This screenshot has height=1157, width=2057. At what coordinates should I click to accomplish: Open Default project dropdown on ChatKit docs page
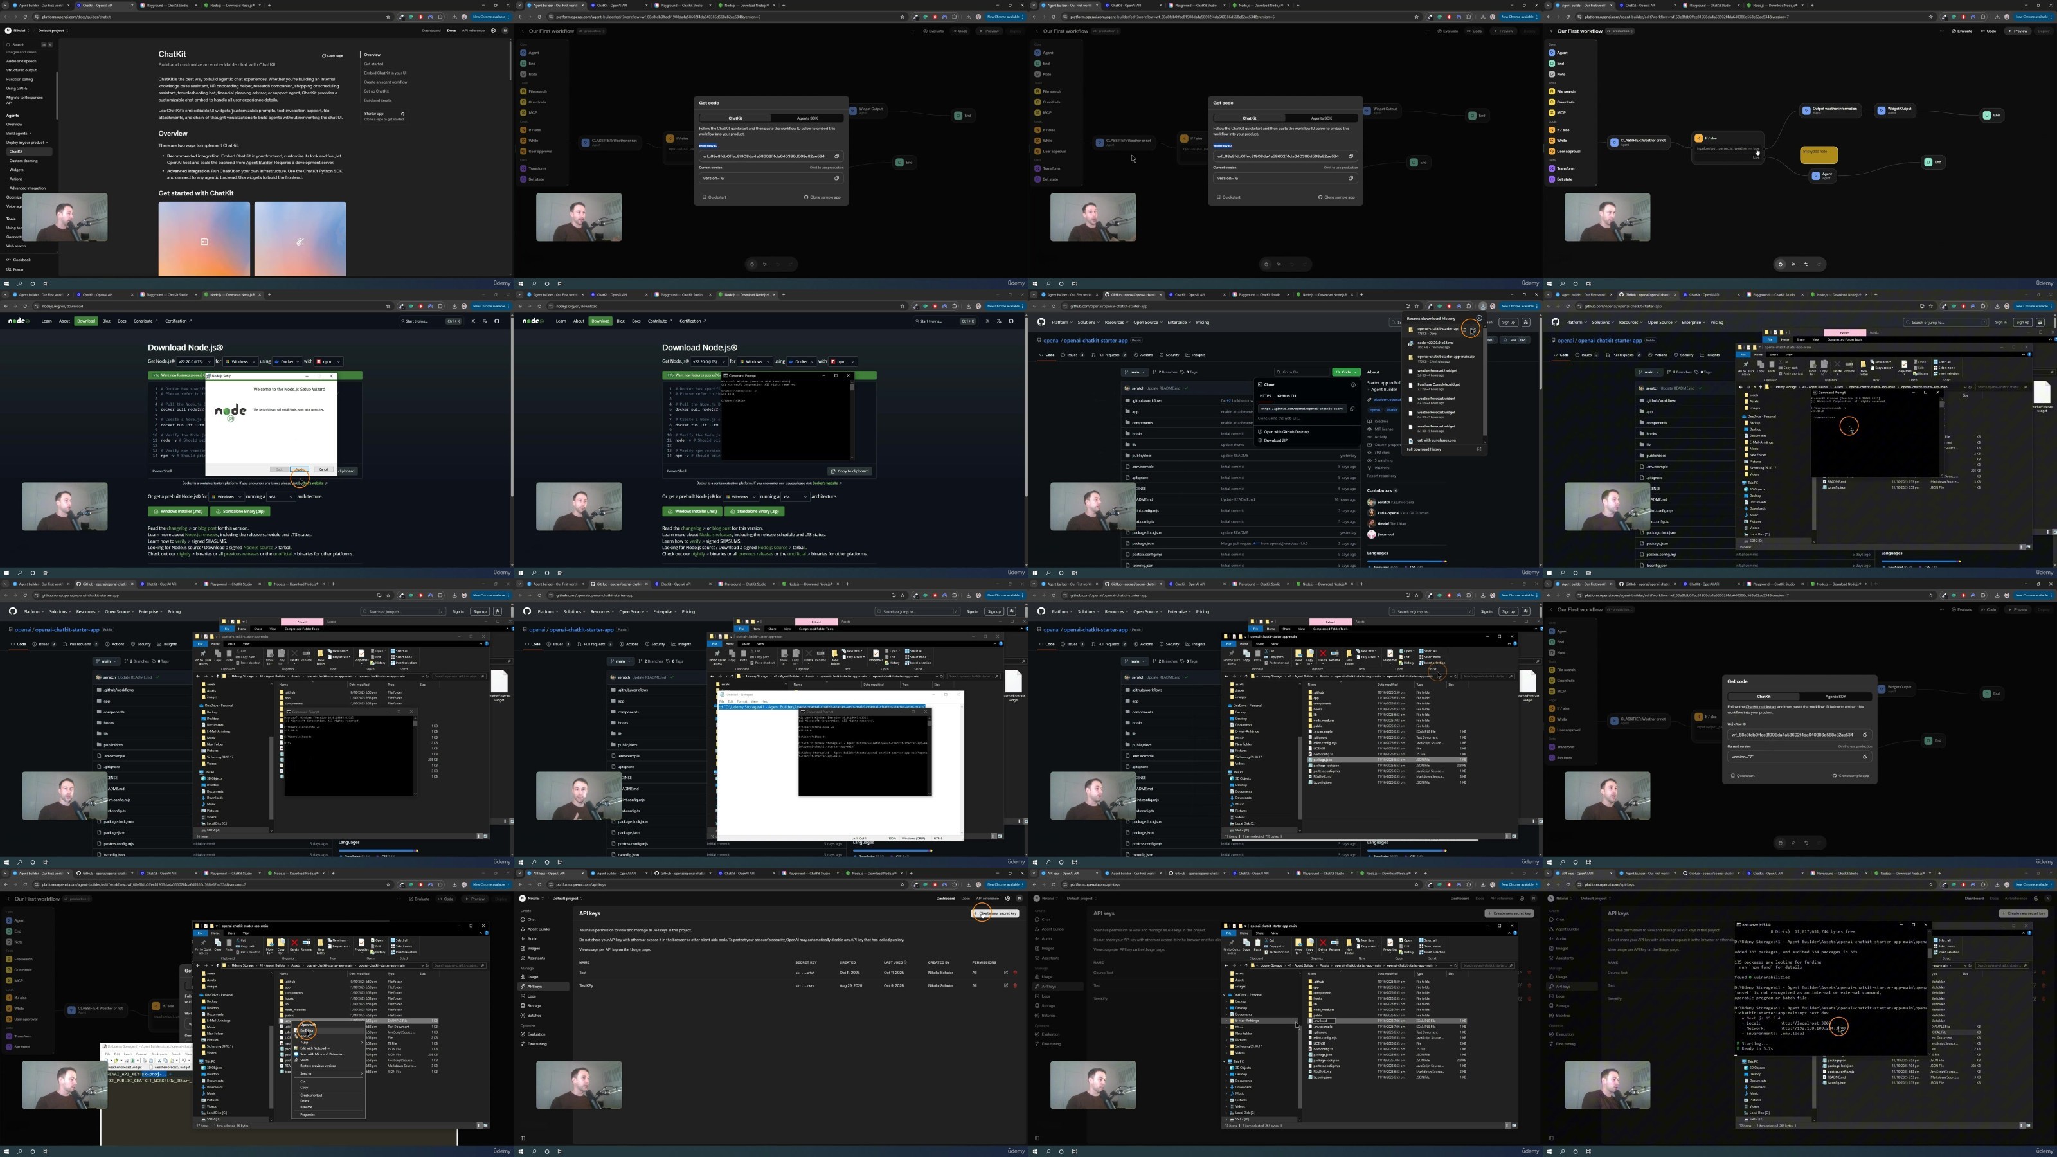coord(52,30)
